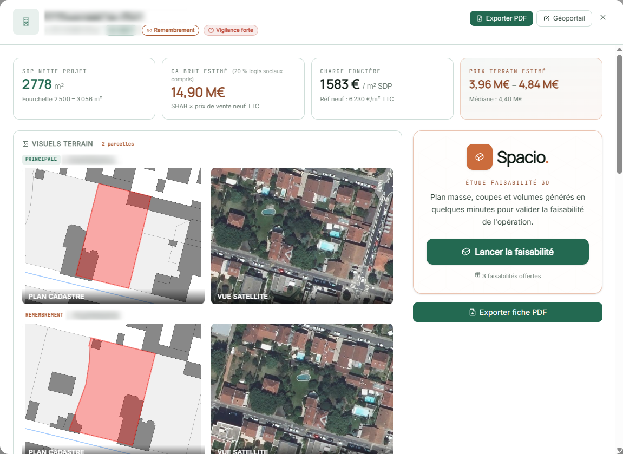623x454 pixels.
Task: Click the PRINCIPALE badge
Action: click(x=41, y=159)
